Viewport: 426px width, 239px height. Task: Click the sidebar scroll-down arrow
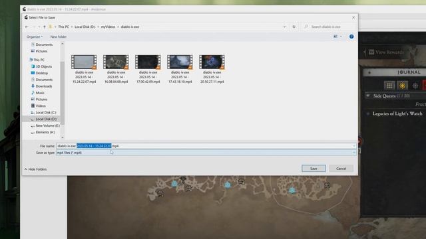tap(63, 137)
